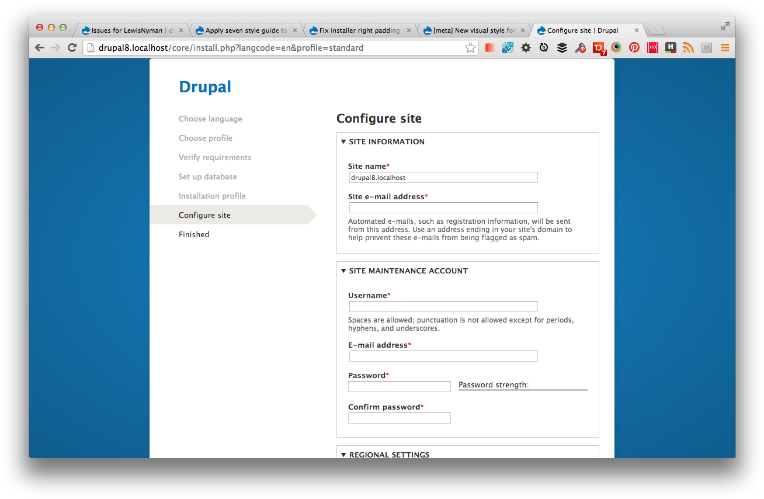This screenshot has width=764, height=499.
Task: Focus the Site e-mail address field
Action: coord(443,208)
